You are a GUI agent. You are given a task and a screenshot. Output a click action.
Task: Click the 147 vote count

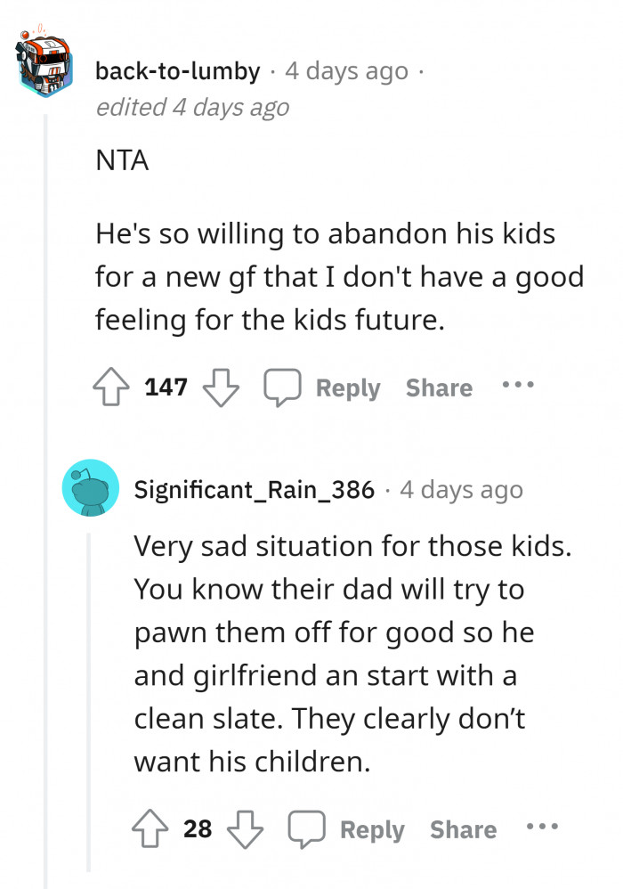tap(166, 387)
